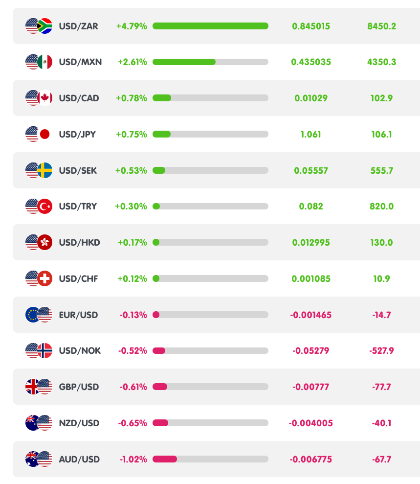Click the USD/ZAR flag pair icon
This screenshot has height=484, width=420.
[39, 26]
